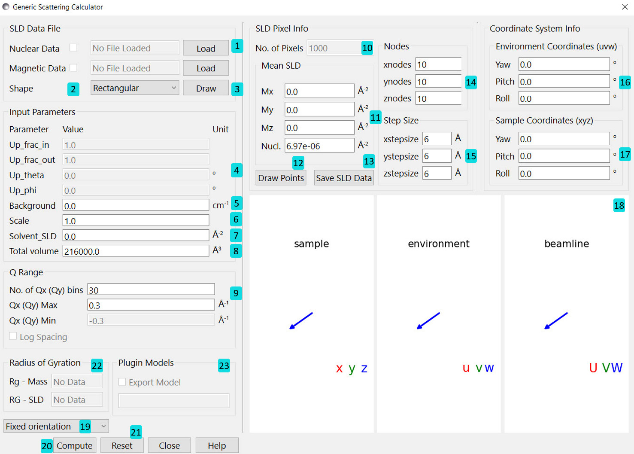Screen dimensions: 634x454
Task: Click the Load button for Nuclear Data
Action: coord(206,49)
